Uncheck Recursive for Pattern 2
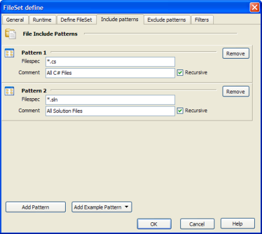 (x=180, y=111)
